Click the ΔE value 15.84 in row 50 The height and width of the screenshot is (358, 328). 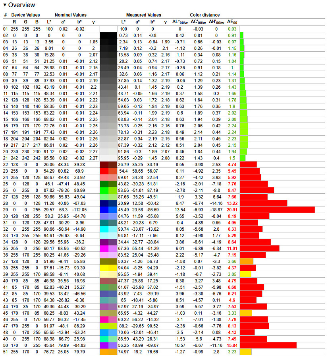click(x=232, y=345)
